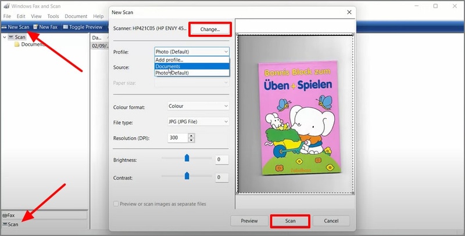Open the Help menu
The height and width of the screenshot is (236, 465).
98,16
